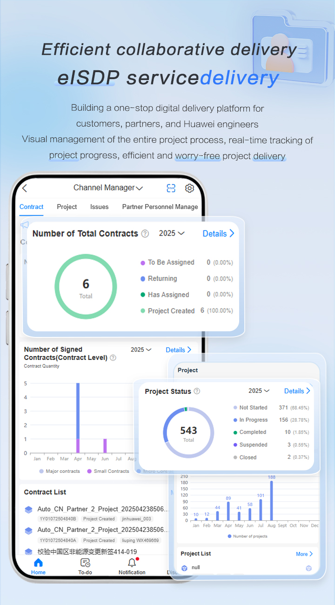Click stack icon of 校验中国区 contract
The width and height of the screenshot is (335, 605).
point(29,552)
